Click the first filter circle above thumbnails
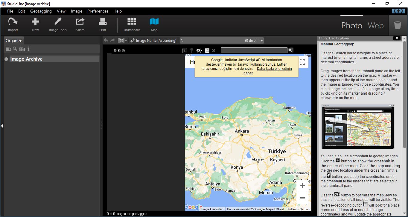 click(115, 51)
